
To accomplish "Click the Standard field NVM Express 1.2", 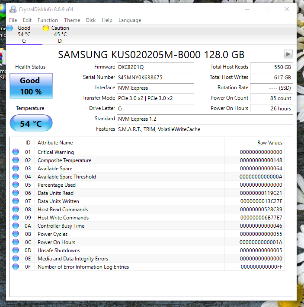I will (x=205, y=119).
